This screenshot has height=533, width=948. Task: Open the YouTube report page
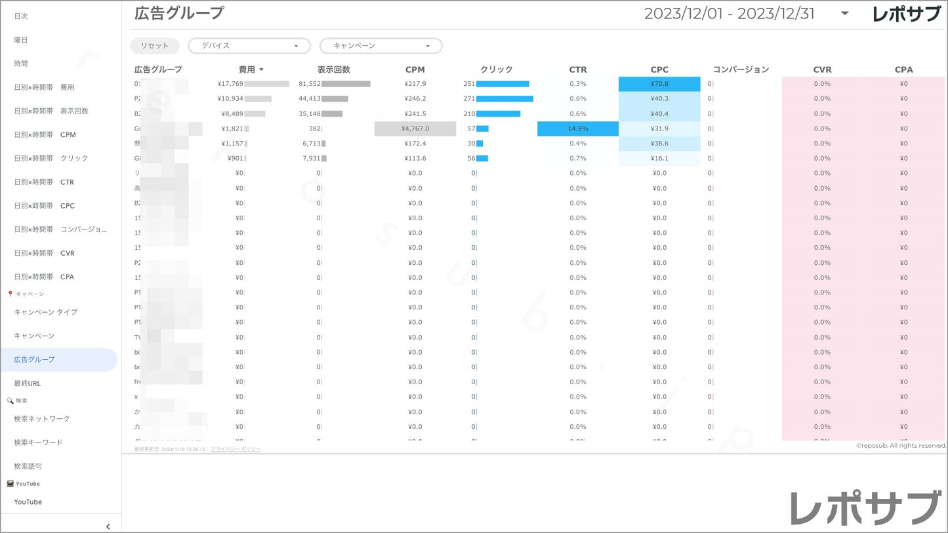point(28,502)
